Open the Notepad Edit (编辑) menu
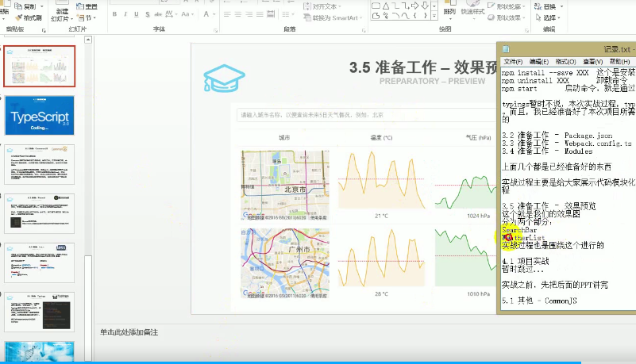This screenshot has height=364, width=636. (x=538, y=62)
